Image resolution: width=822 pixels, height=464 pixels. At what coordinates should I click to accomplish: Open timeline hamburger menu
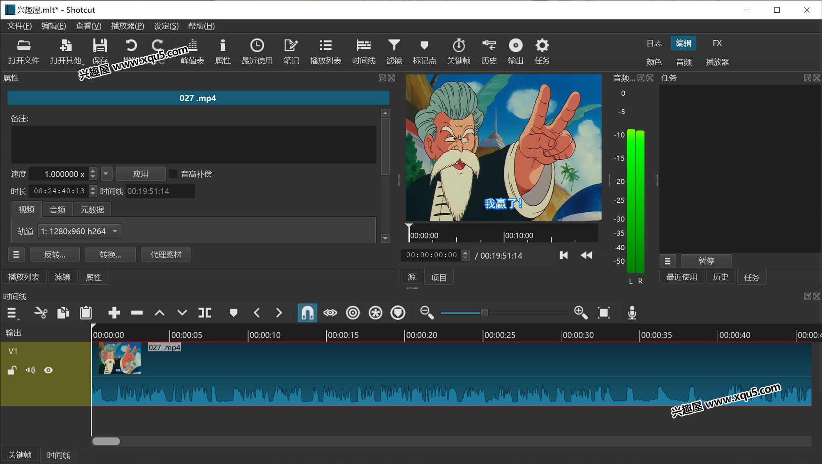(x=12, y=313)
